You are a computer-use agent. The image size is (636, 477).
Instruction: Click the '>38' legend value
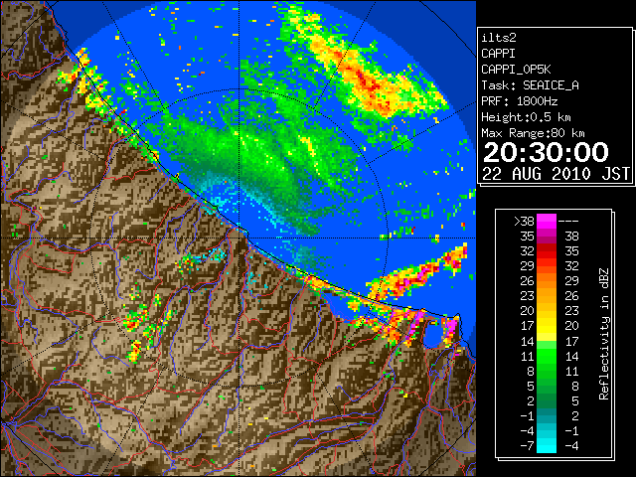click(524, 222)
